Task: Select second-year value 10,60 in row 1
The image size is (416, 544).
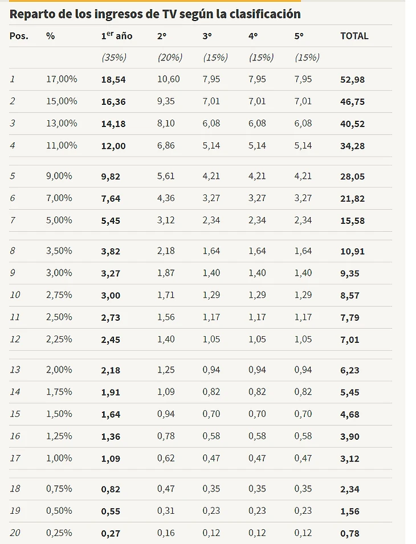Action: click(169, 79)
